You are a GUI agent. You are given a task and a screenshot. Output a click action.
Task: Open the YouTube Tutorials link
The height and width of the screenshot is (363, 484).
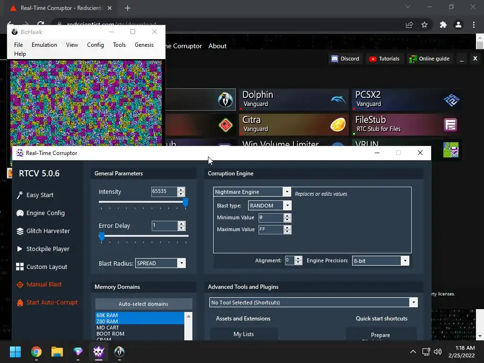tap(384, 59)
